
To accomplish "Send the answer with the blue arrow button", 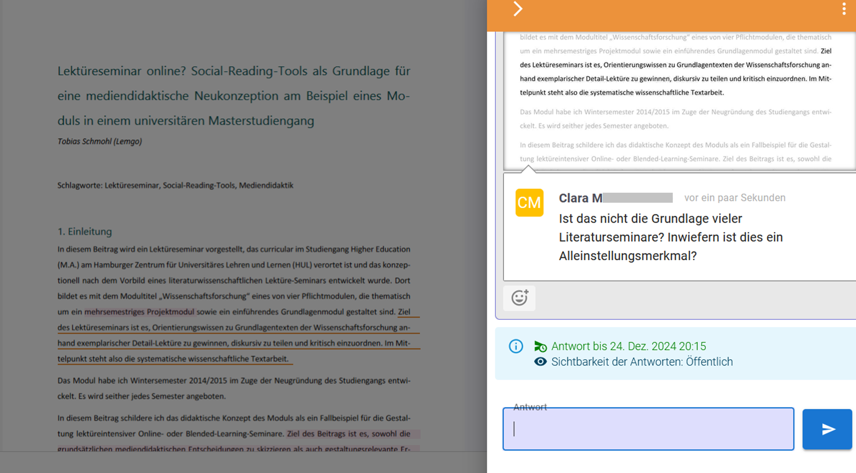I will (827, 429).
